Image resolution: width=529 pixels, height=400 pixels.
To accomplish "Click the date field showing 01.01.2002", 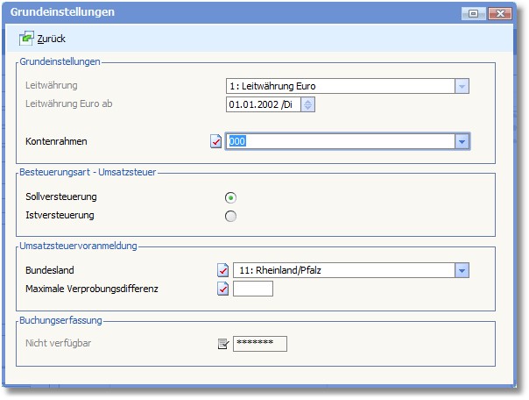I will 262,104.
